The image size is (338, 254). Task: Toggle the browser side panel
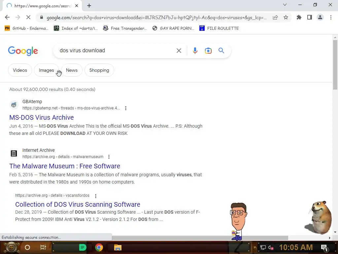310,17
